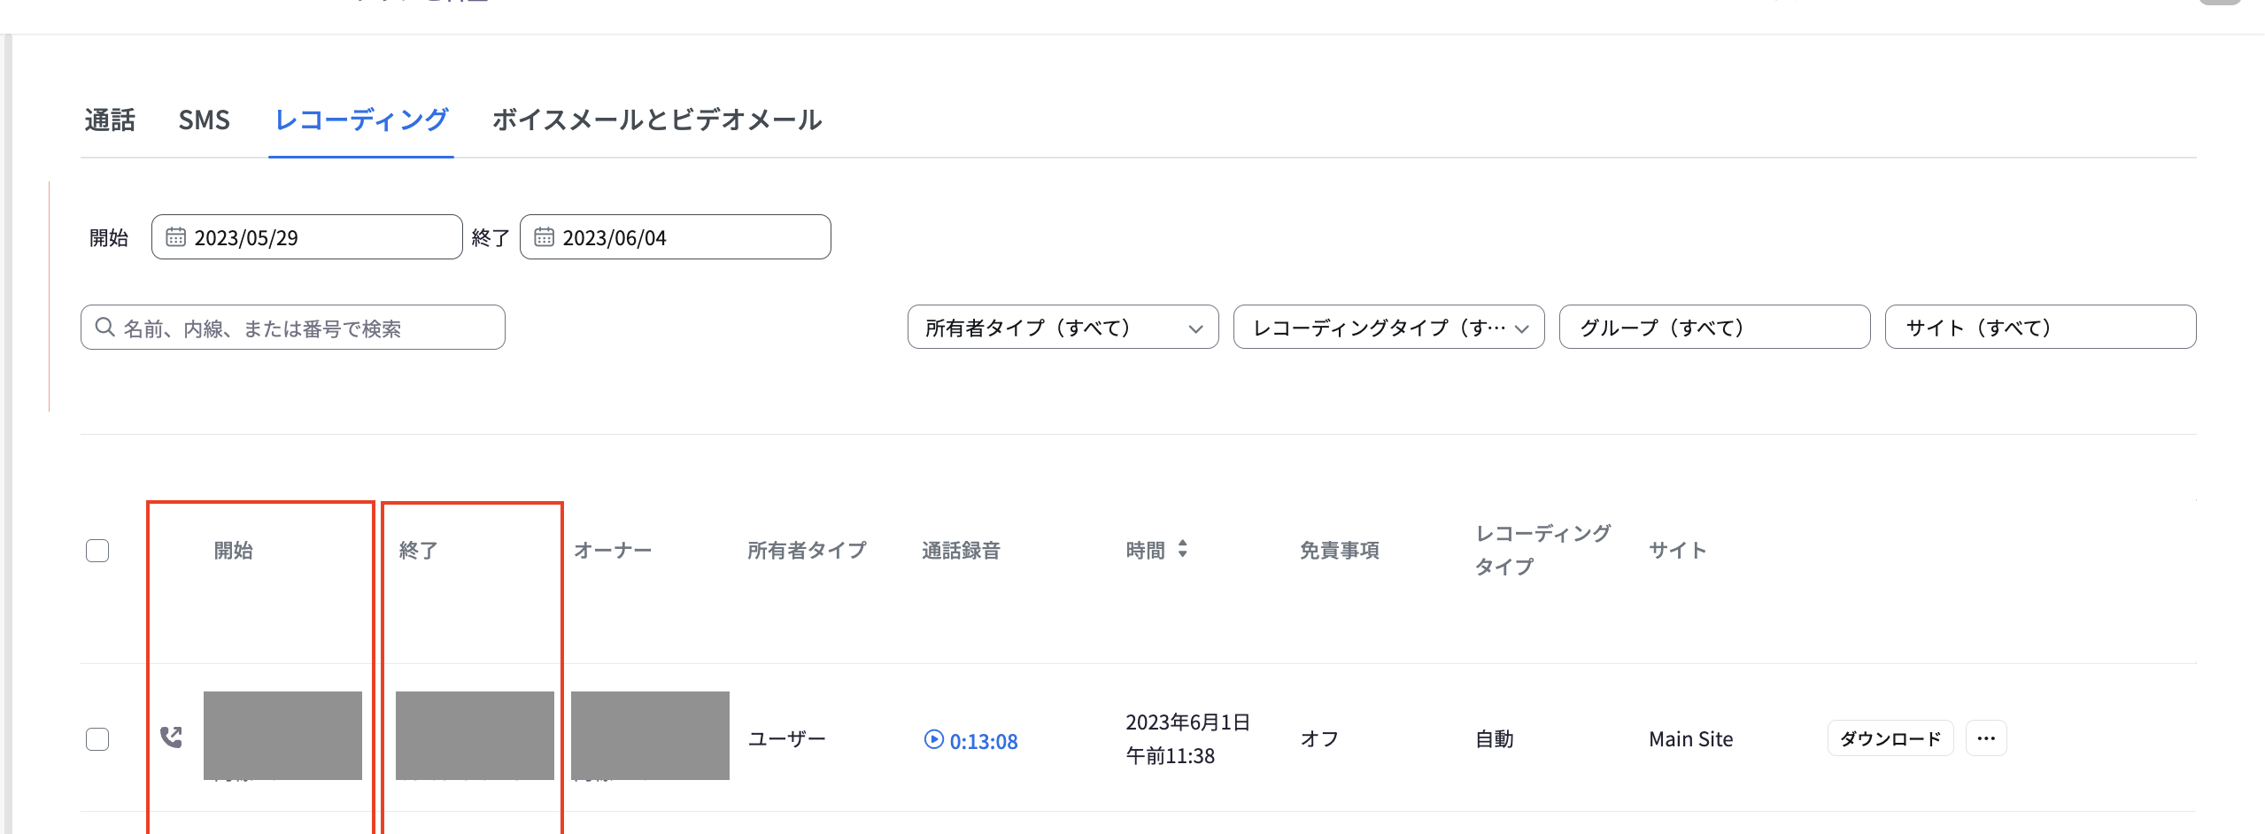This screenshot has width=2265, height=834.
Task: Focus the 名前、内線、または番号で検索 search box
Action: pos(292,328)
